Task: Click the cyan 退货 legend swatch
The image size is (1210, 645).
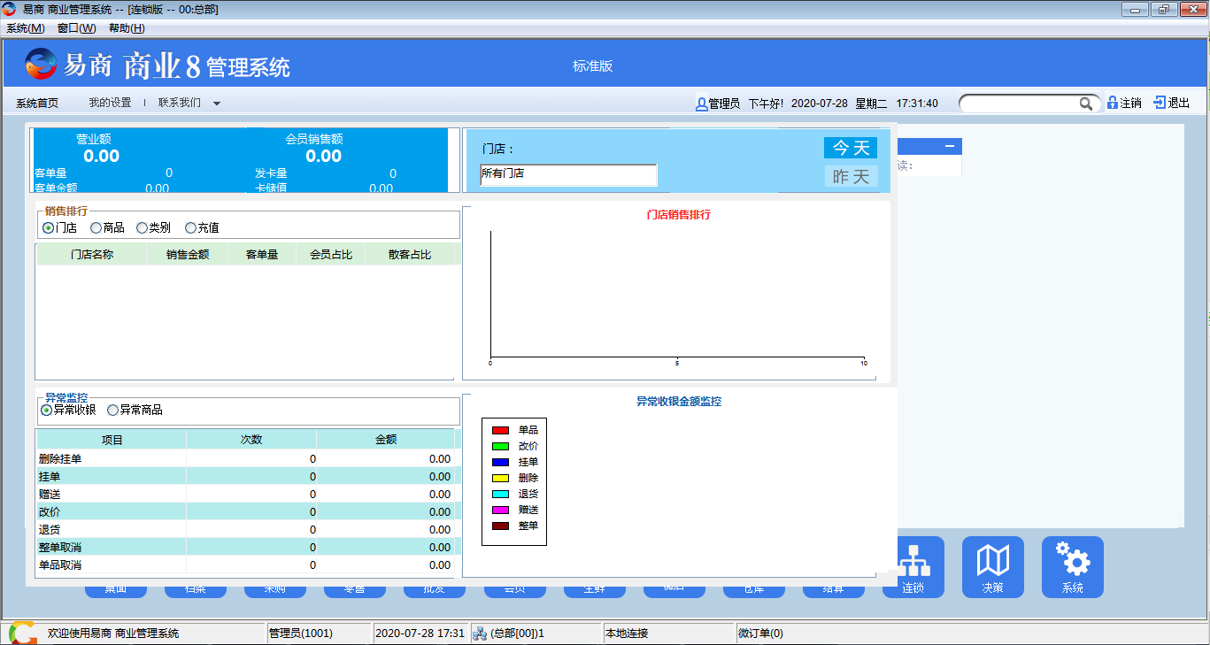Action: pos(500,494)
